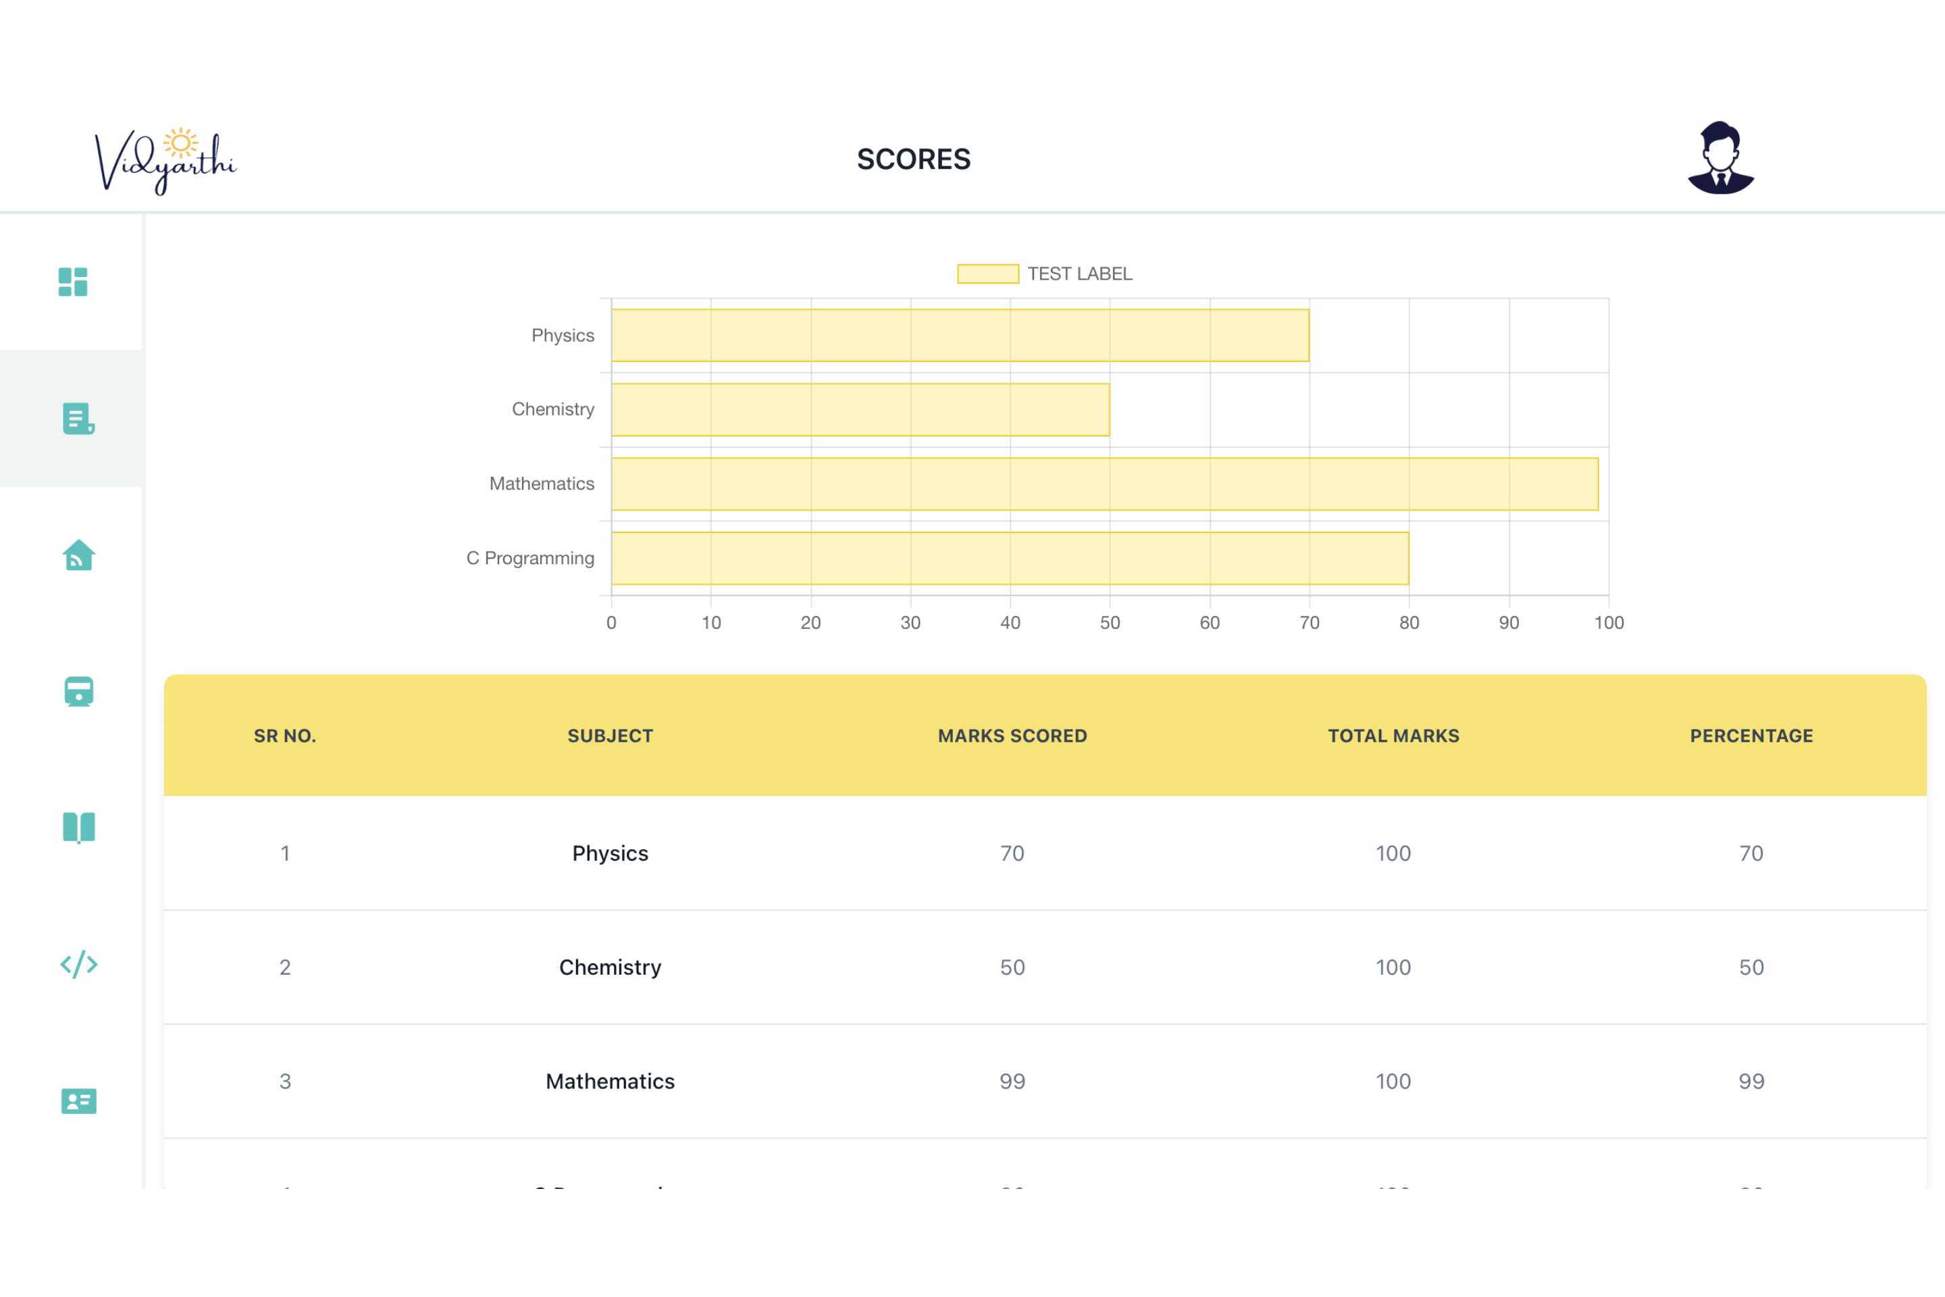Click the open book icon in sidebar
Viewport: 1945px width, 1297px height.
click(78, 827)
